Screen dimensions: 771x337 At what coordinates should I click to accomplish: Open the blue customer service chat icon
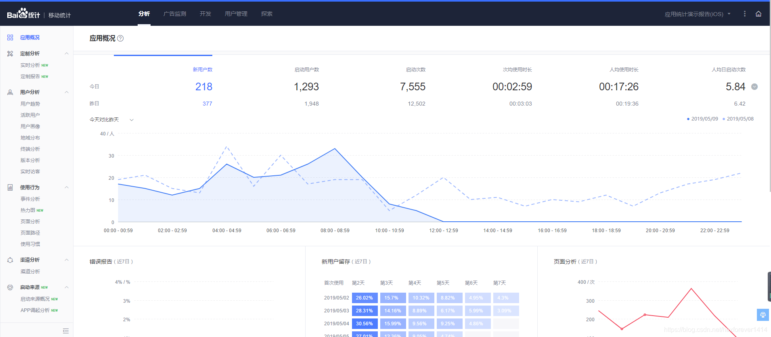point(763,315)
